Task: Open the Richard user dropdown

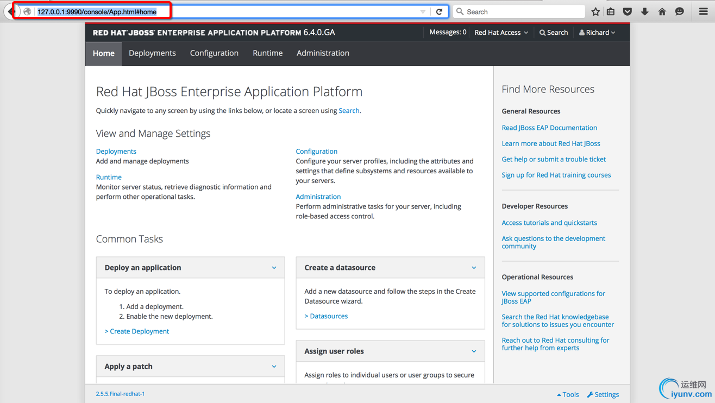Action: click(x=597, y=33)
